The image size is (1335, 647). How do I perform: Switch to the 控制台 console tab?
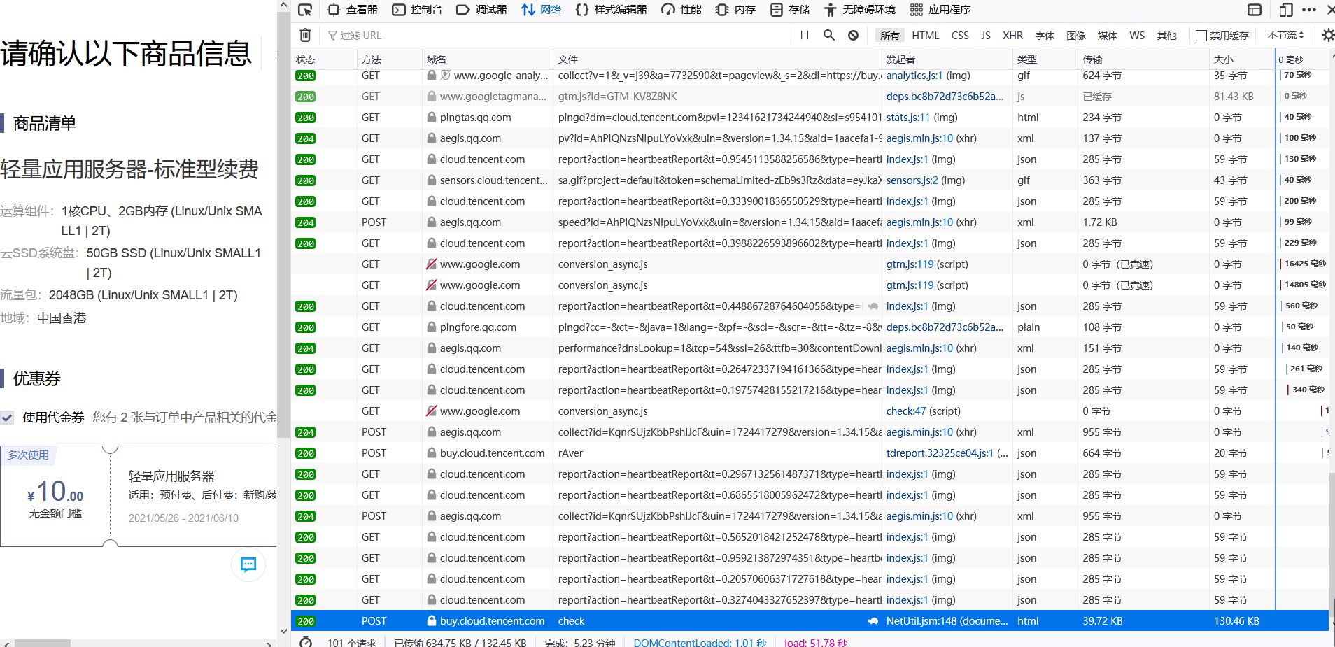tap(417, 10)
